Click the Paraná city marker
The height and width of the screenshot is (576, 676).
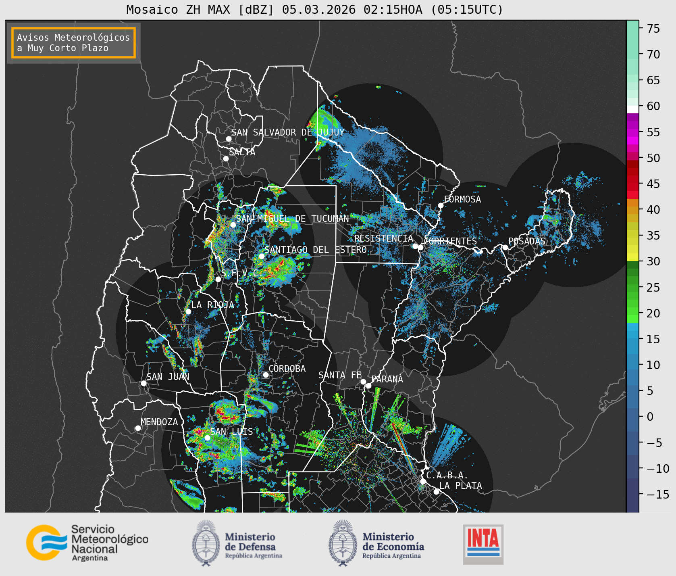click(368, 386)
